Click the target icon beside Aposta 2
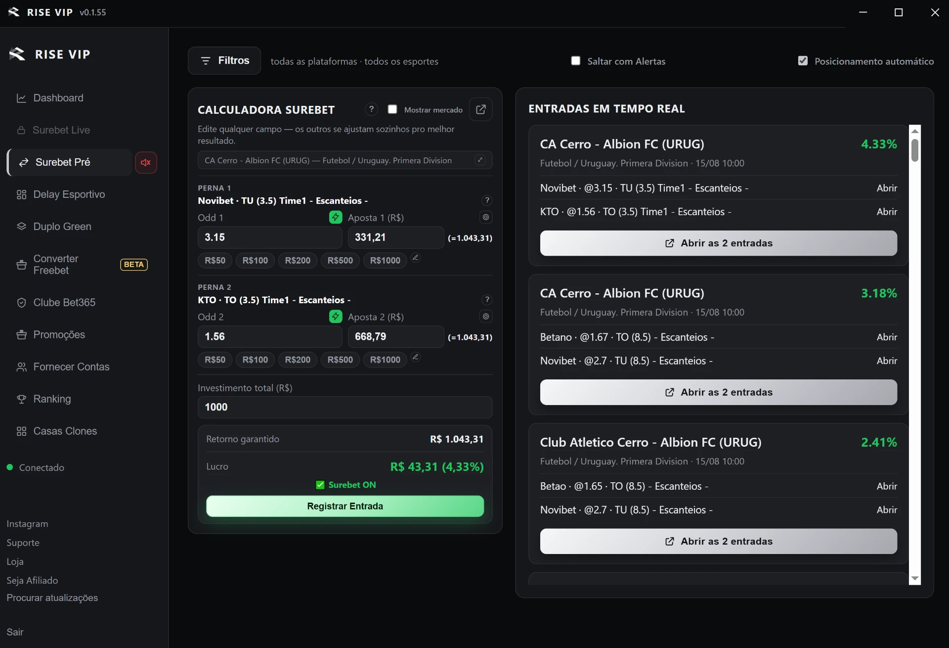 [486, 317]
